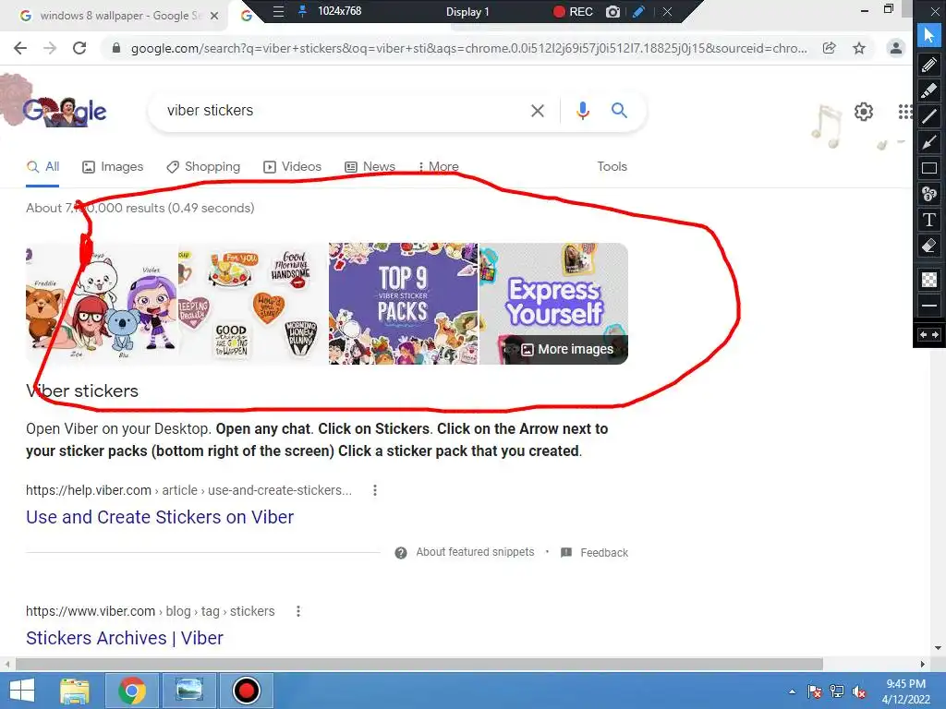Start voice search with the microphone icon
This screenshot has width=946, height=709.
(583, 111)
